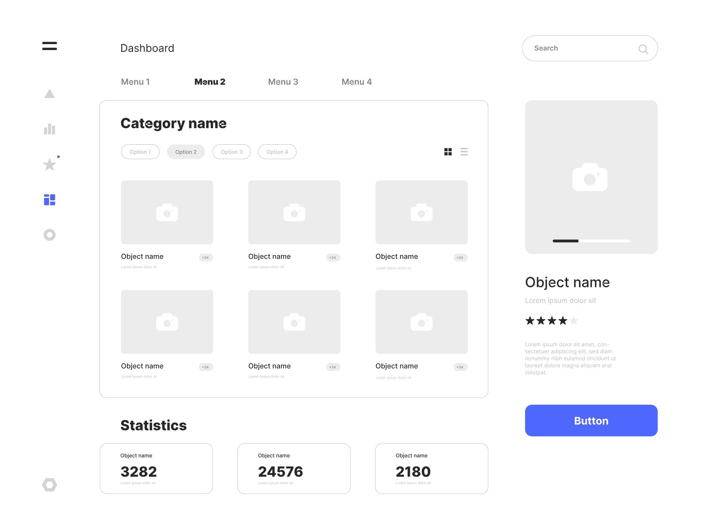Image resolution: width=701 pixels, height=521 pixels.
Task: Select the Option 4 filter chip
Action: (x=277, y=152)
